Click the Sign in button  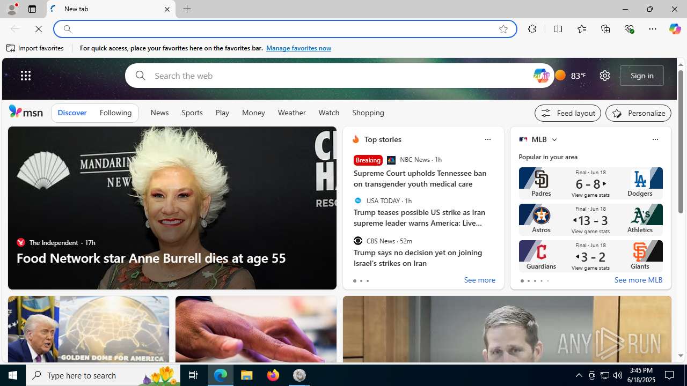[642, 76]
